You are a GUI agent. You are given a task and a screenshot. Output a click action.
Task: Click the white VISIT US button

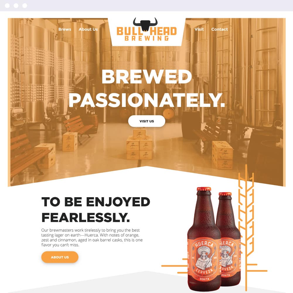pos(147,121)
